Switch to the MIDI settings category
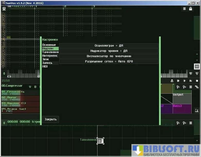The height and width of the screenshot is (157, 201). click(45, 66)
